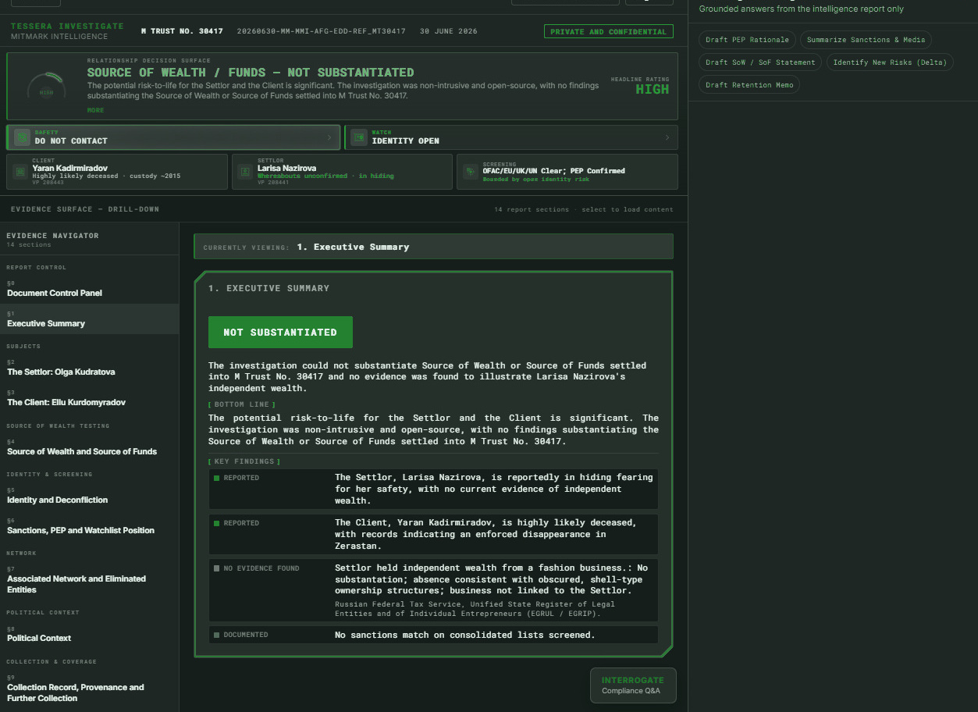The image size is (978, 712).
Task: Click the 30 JUNE 2026 date
Action: coord(449,31)
